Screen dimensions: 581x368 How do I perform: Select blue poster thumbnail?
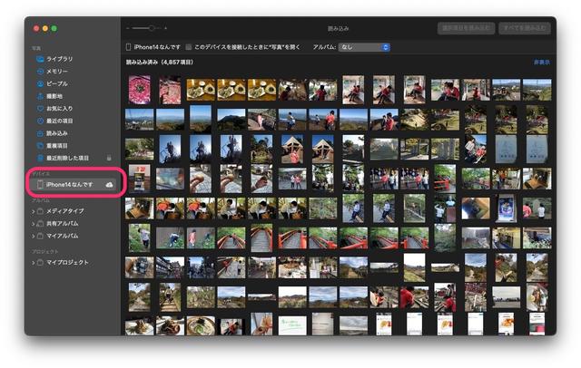(507, 208)
